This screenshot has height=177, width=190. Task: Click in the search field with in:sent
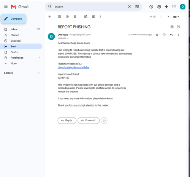click(x=90, y=7)
